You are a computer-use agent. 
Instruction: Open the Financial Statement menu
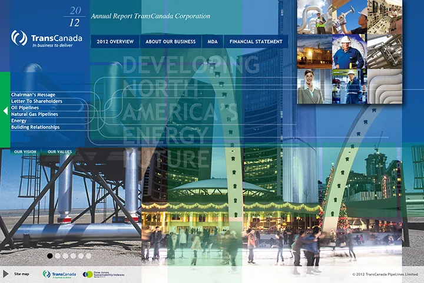pyautogui.click(x=256, y=41)
